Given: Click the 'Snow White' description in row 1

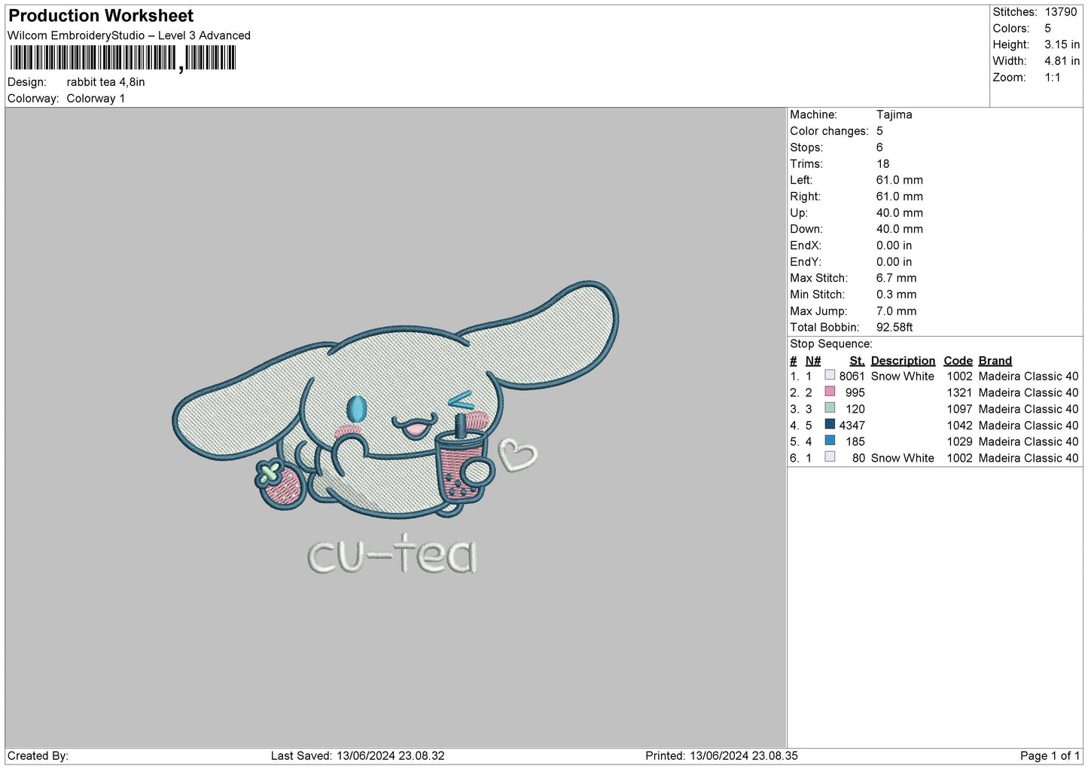Looking at the screenshot, I should point(902,376).
